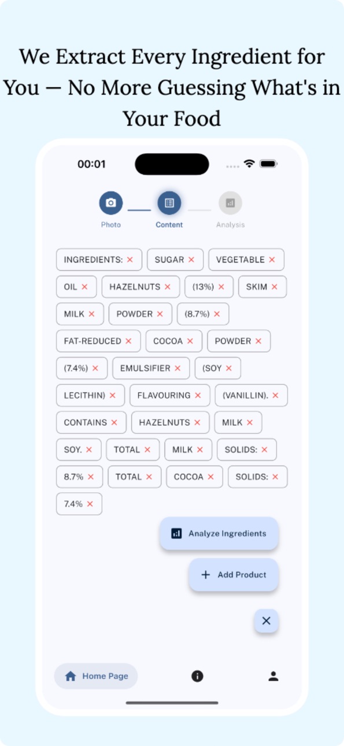Remove the LECITHIN) chip
The image size is (344, 746).
click(113, 395)
